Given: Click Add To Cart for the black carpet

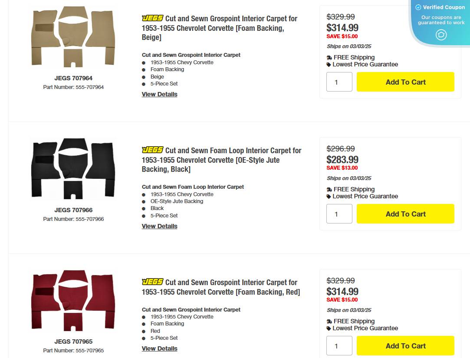Looking at the screenshot, I should (x=405, y=213).
